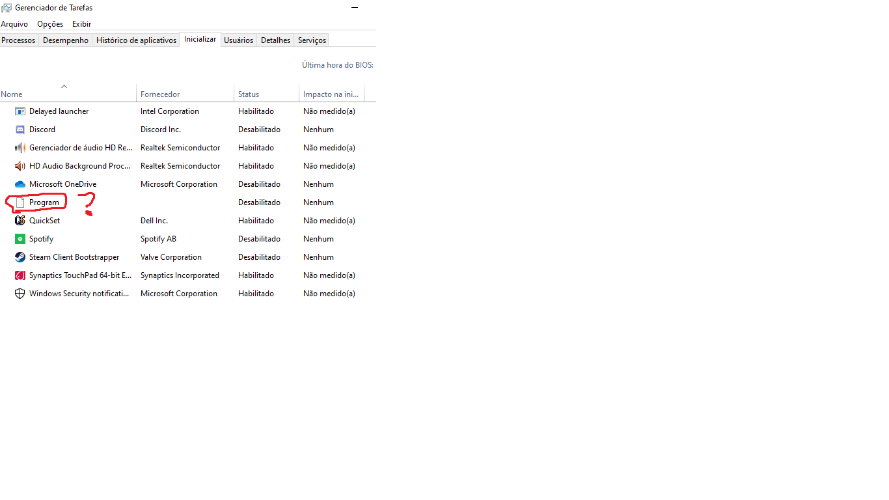Open the Arquivo menu

pyautogui.click(x=14, y=24)
